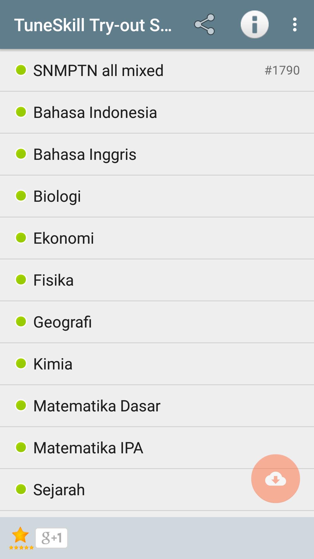The height and width of the screenshot is (559, 314).
Task: Tap the cloud download floating button
Action: pos(275,478)
